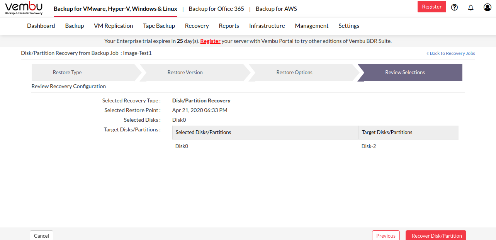This screenshot has width=496, height=240.
Task: Click the Image-Test1 backup job title
Action: click(x=137, y=53)
